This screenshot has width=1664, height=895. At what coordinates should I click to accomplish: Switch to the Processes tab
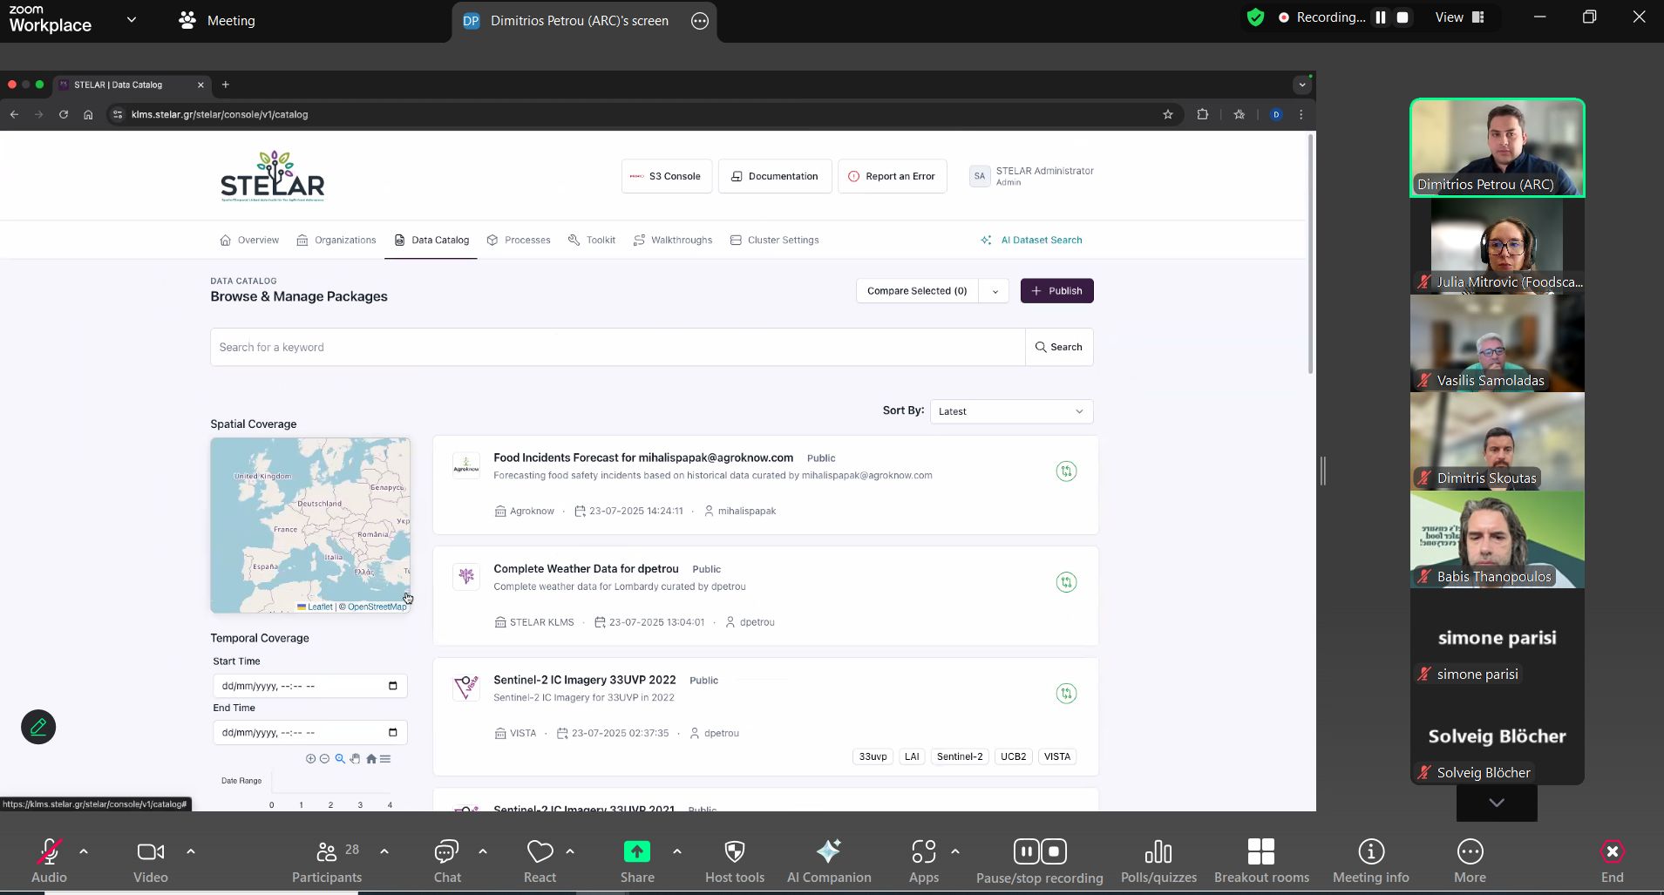(519, 240)
